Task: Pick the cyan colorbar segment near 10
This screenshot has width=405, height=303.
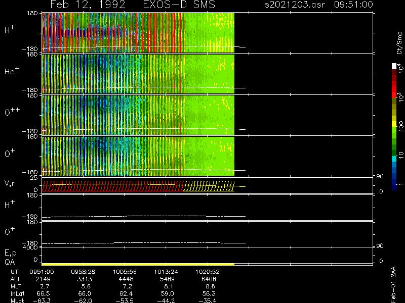Action: point(394,159)
